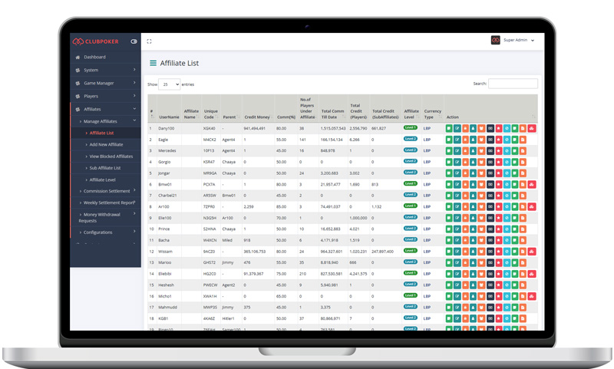This screenshot has width=614, height=369.
Task: Open Add New Affiliate page
Action: pyautogui.click(x=105, y=144)
